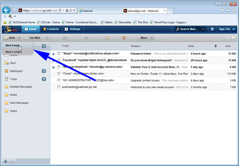Click the stop X icon in address bar

74,10
